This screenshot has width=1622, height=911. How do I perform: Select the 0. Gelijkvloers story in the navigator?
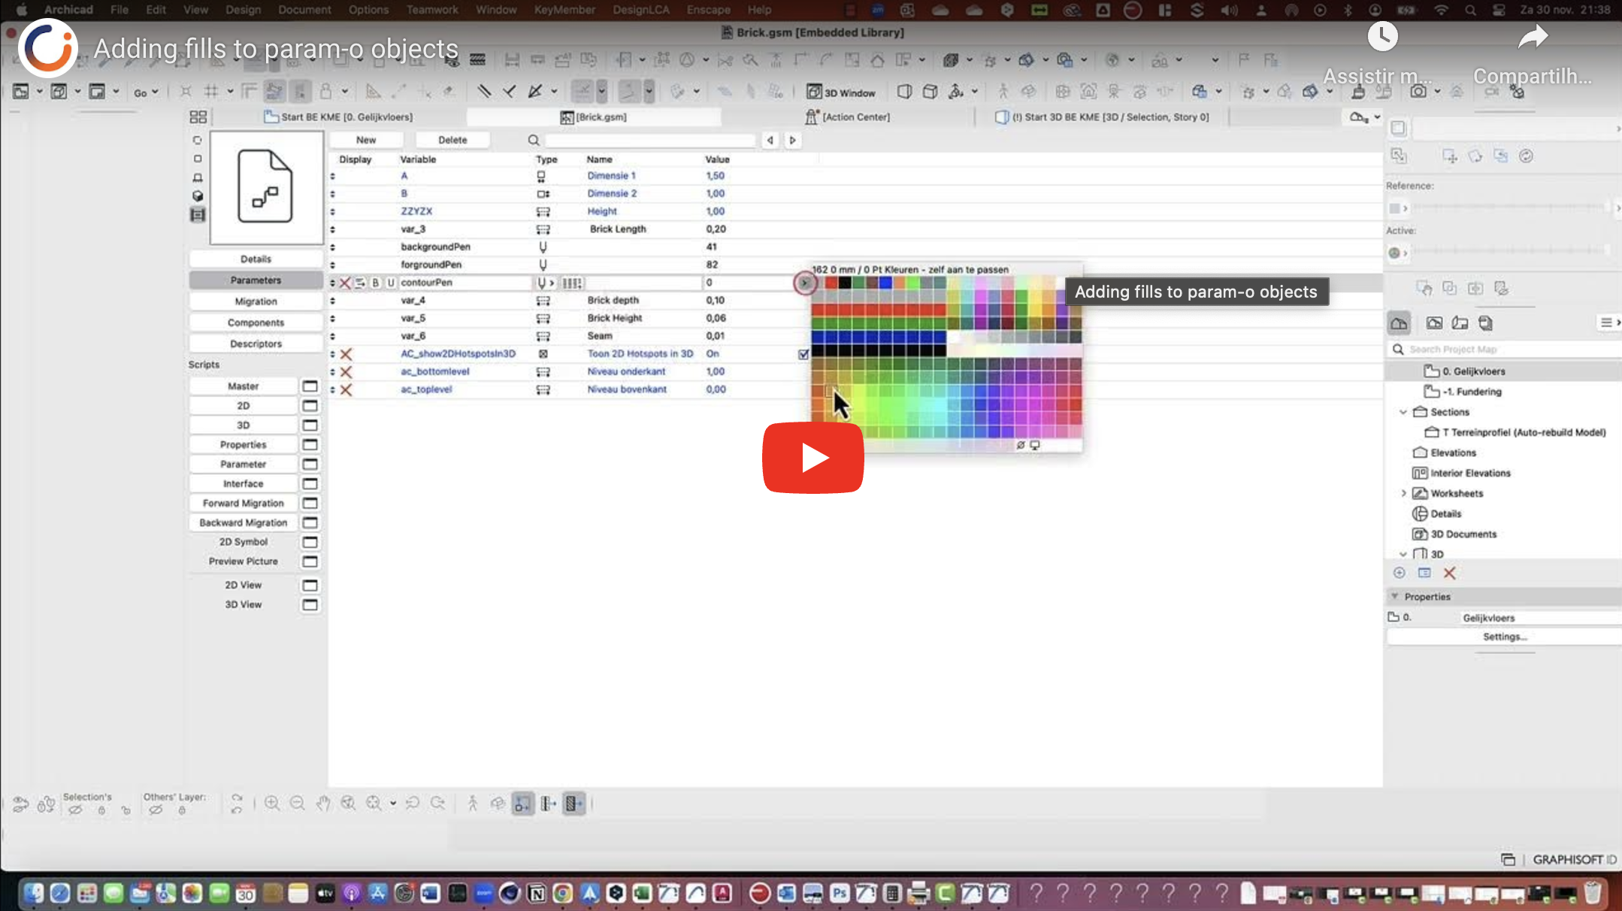point(1472,371)
